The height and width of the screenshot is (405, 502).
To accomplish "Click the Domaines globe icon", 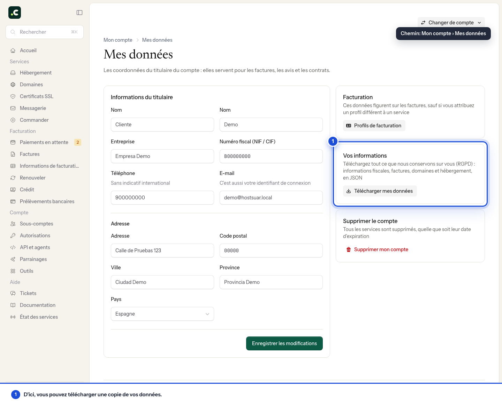I will coord(13,85).
